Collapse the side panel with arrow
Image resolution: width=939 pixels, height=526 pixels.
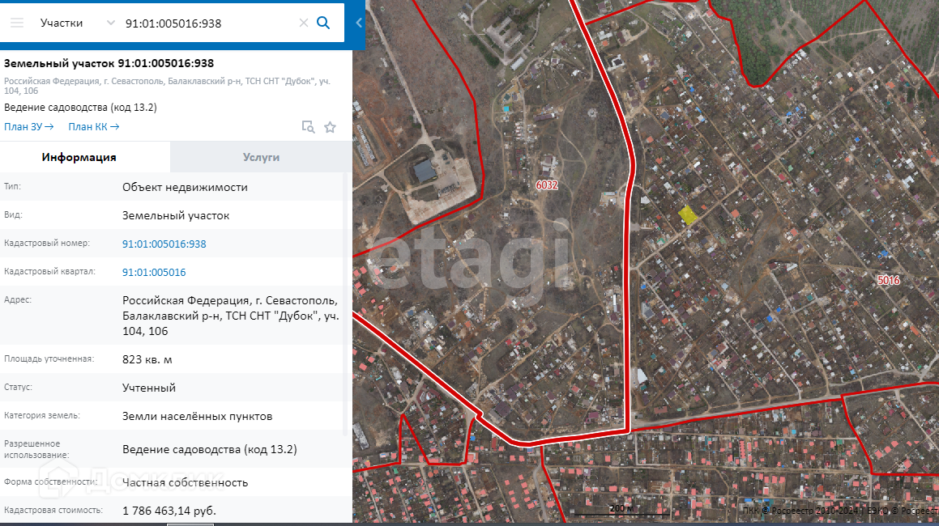pyautogui.click(x=358, y=23)
